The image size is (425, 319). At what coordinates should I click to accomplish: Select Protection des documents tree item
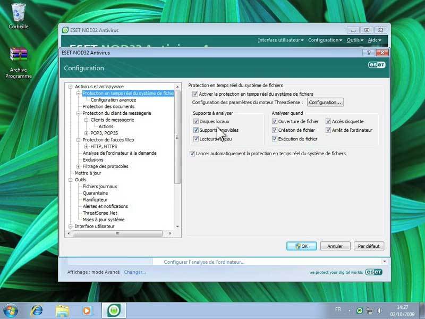click(108, 106)
